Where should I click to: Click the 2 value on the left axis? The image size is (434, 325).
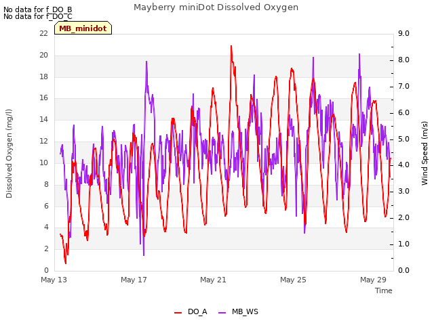46,248
